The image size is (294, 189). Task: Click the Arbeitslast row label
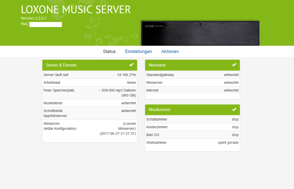point(52,82)
